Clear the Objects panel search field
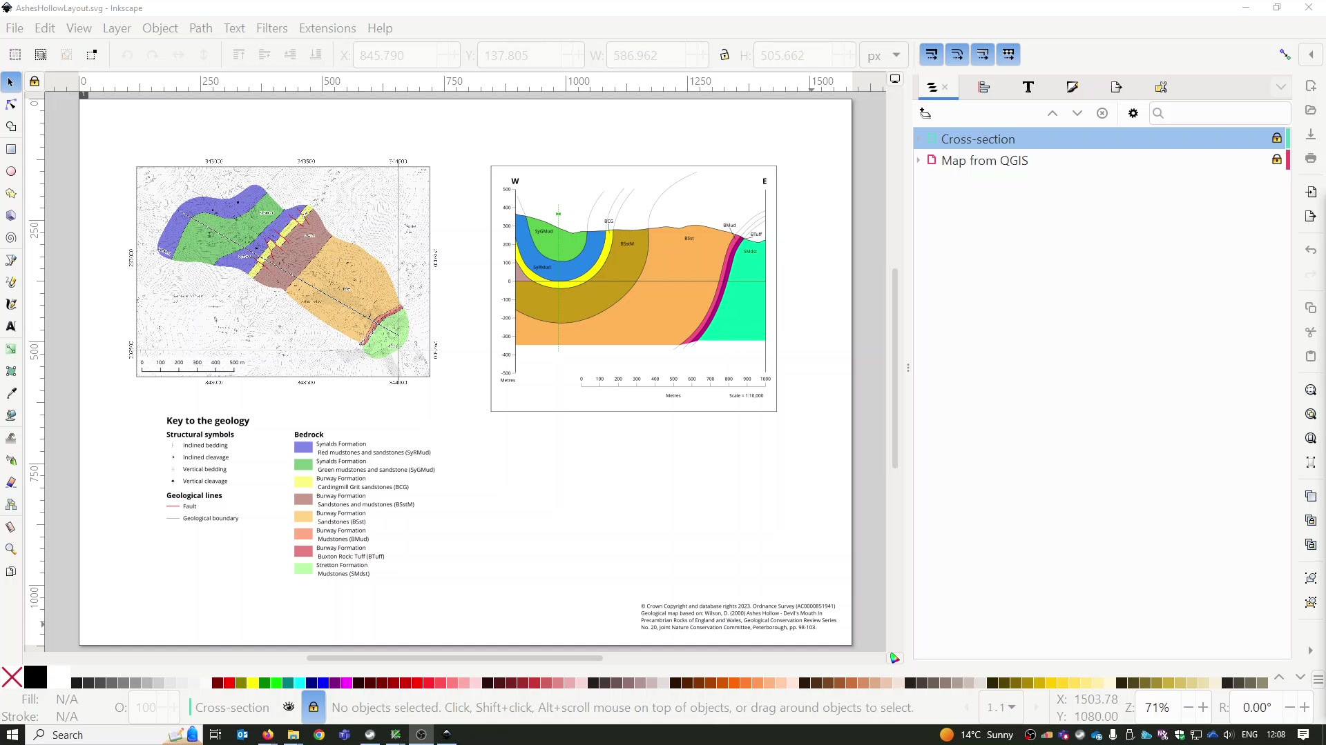 (1103, 113)
